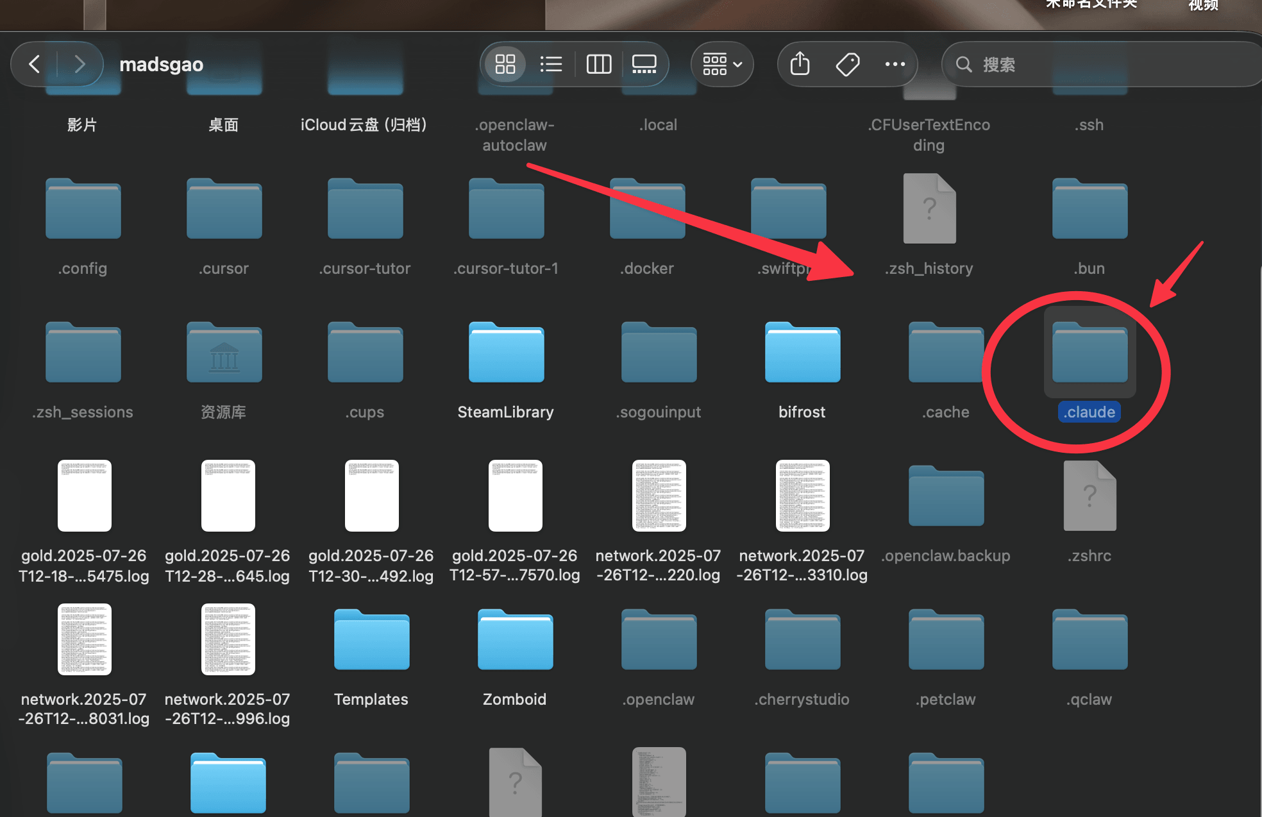The height and width of the screenshot is (817, 1262).
Task: Switch to gallery view
Action: (644, 64)
